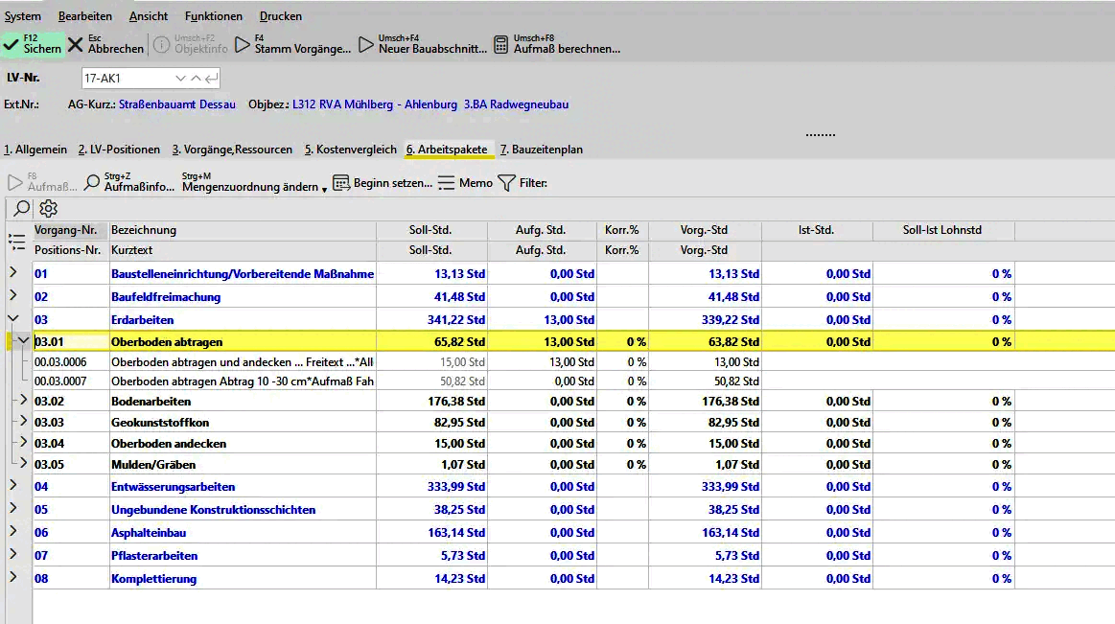Image resolution: width=1115 pixels, height=624 pixels.
Task: Click the Filter funnel icon
Action: click(x=506, y=182)
